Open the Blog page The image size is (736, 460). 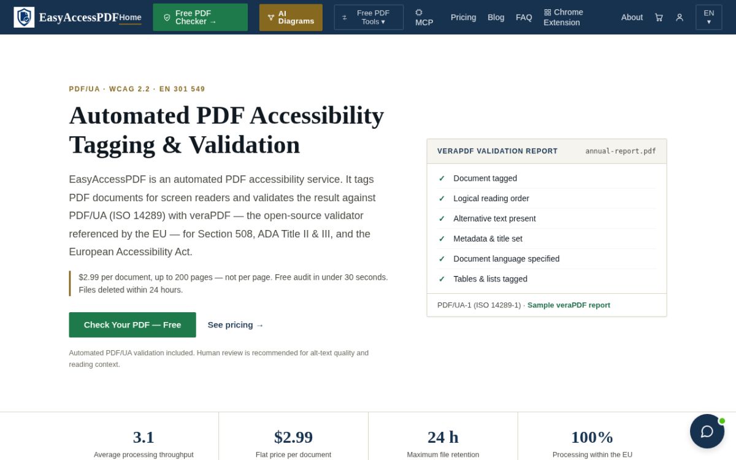496,17
